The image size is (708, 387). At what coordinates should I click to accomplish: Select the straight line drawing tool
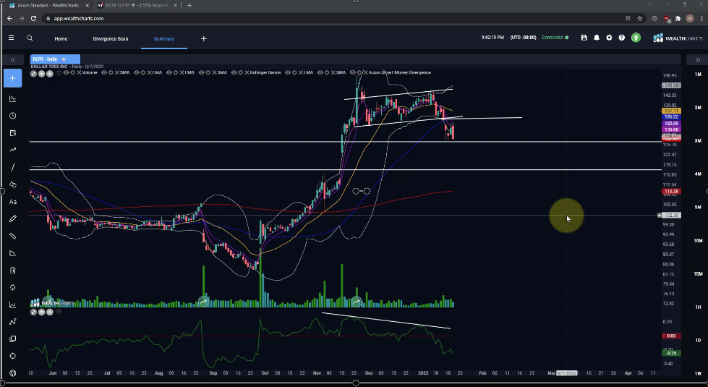(x=12, y=167)
